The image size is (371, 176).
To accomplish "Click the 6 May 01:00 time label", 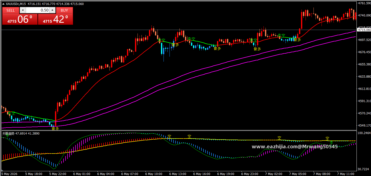I will (82, 174).
